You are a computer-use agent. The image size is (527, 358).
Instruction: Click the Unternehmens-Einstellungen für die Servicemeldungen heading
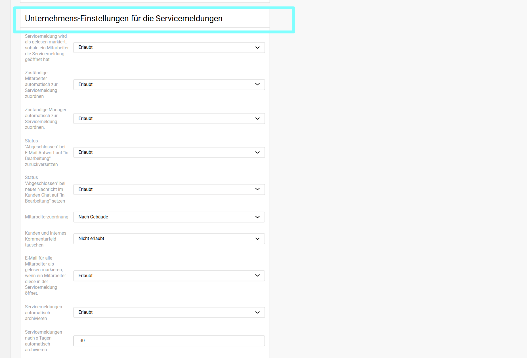coord(124,19)
